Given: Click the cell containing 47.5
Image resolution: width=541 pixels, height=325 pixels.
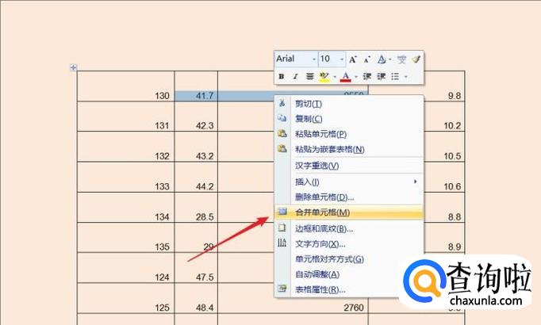Looking at the screenshot, I should coord(196,268).
